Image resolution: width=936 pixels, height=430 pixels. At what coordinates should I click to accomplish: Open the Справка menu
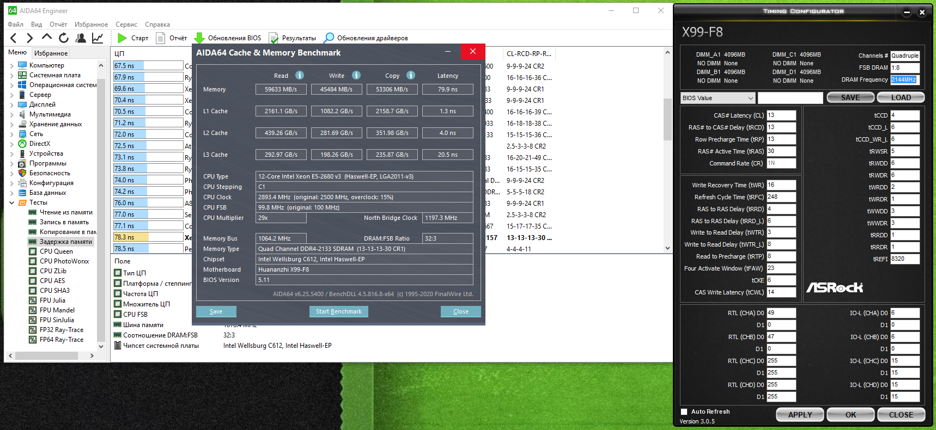(157, 24)
